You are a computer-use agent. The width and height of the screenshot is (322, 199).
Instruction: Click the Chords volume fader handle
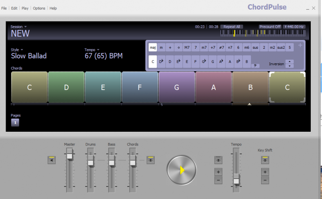[x=133, y=161]
